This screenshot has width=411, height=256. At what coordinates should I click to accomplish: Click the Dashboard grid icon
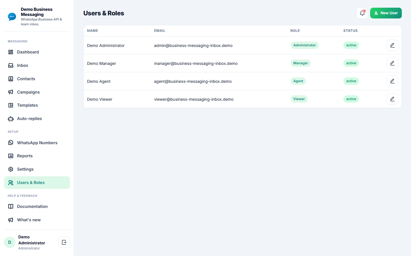tap(11, 52)
